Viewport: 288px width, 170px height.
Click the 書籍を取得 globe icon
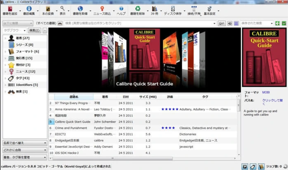pyautogui.click(x=80, y=9)
